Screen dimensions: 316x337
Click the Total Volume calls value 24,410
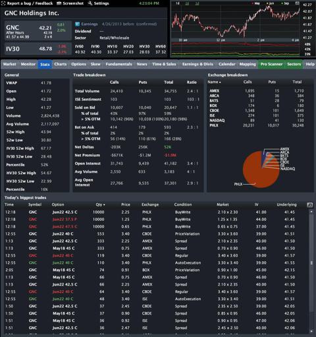click(x=117, y=91)
